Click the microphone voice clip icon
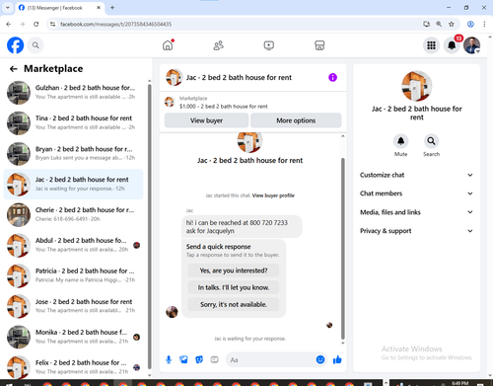493x386 pixels. (x=169, y=359)
